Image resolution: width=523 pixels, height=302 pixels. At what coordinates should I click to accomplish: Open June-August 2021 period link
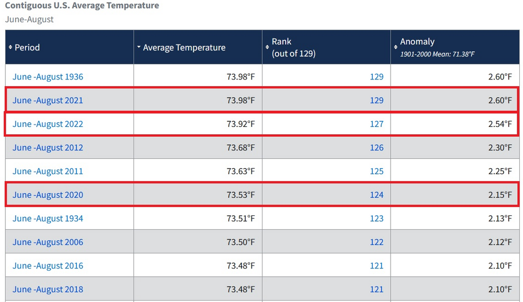pos(48,100)
